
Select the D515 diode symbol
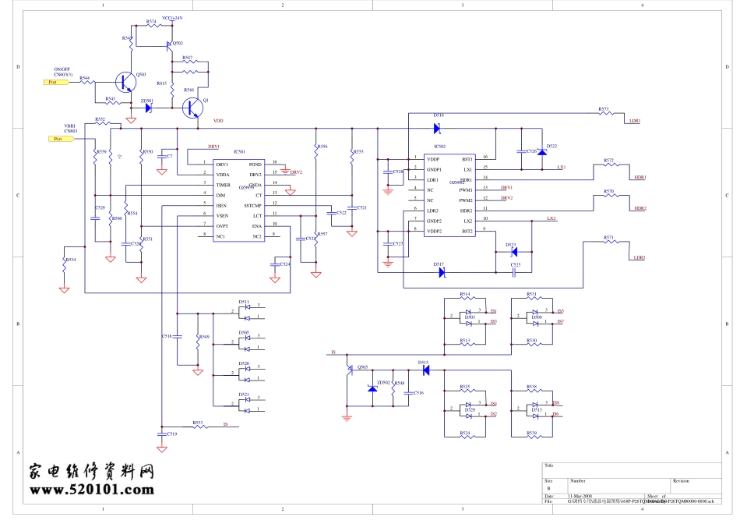[425, 370]
